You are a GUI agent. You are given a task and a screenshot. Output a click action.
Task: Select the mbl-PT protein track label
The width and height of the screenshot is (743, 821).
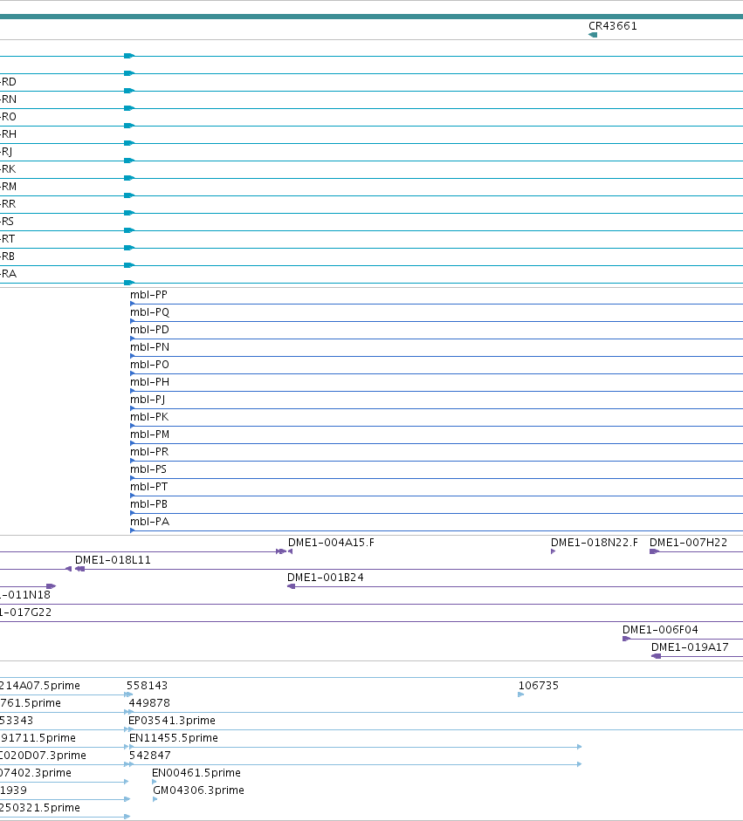tap(148, 487)
